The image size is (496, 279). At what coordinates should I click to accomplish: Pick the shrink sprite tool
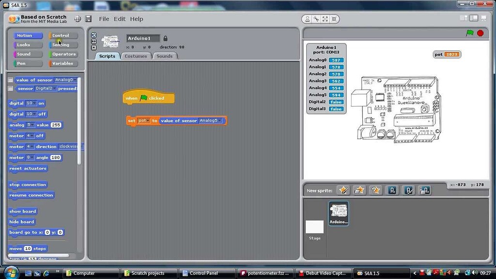coord(333,18)
